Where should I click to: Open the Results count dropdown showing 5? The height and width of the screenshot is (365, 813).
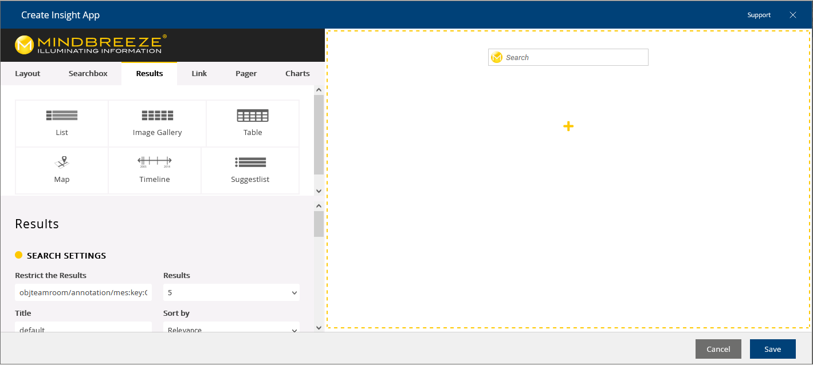click(231, 292)
